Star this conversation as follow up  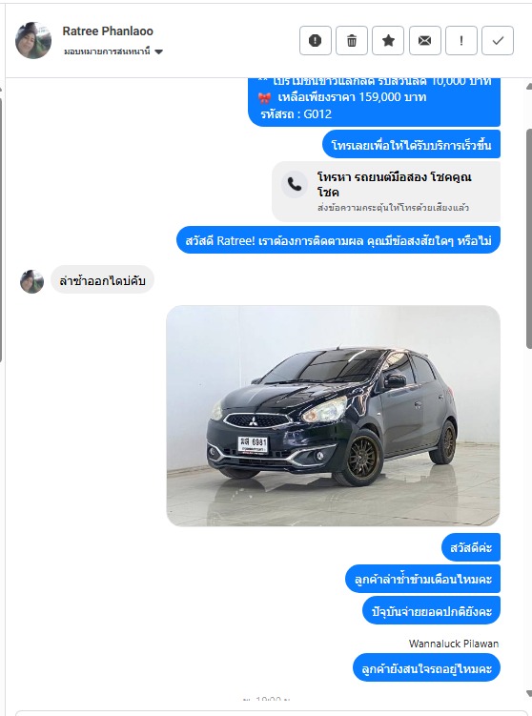[x=388, y=41]
